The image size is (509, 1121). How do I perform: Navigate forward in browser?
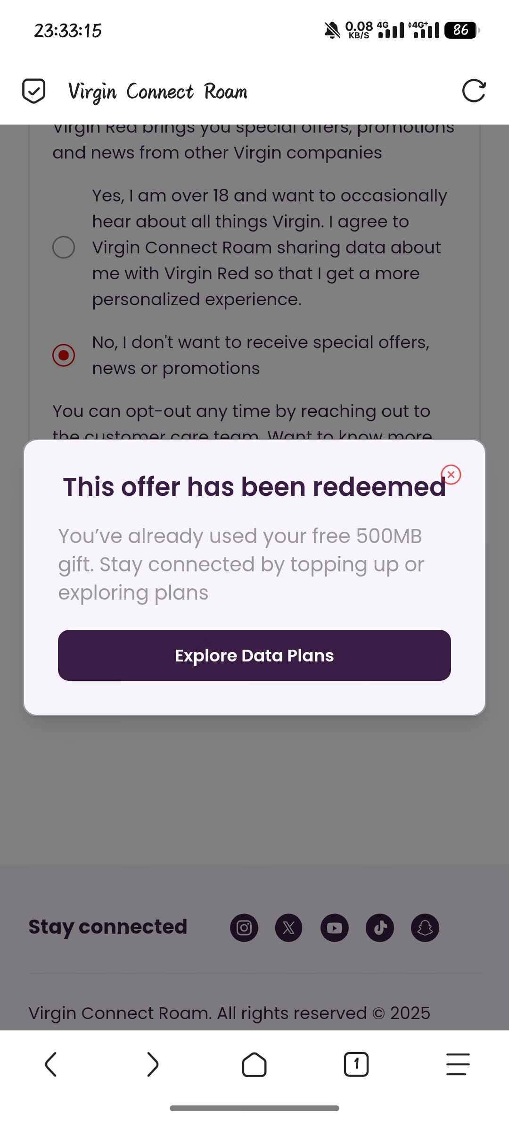[153, 1064]
